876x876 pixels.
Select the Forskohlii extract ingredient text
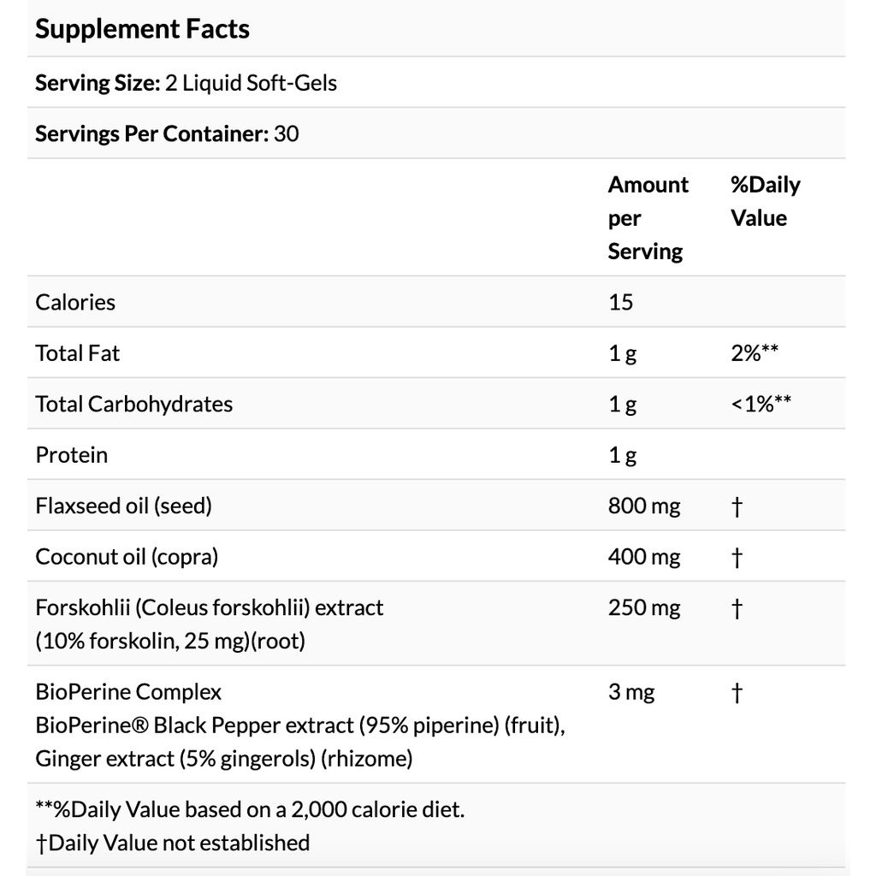tap(210, 624)
